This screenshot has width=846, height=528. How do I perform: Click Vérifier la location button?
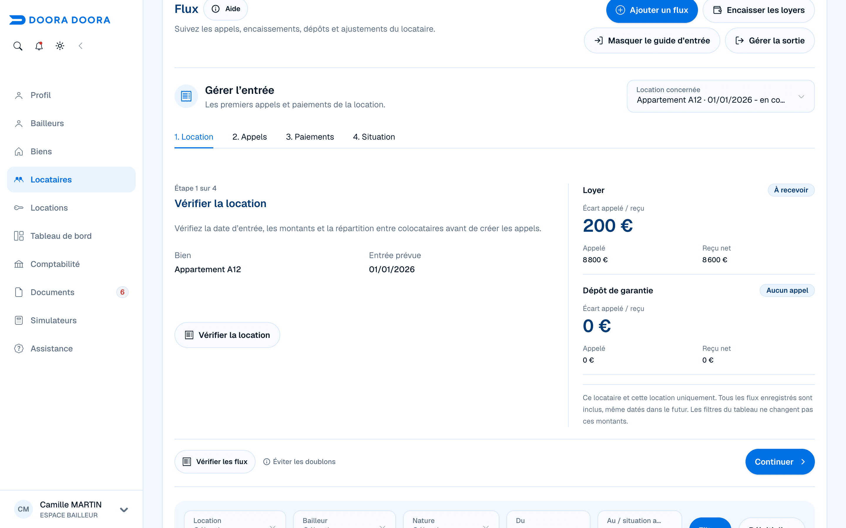pyautogui.click(x=227, y=335)
